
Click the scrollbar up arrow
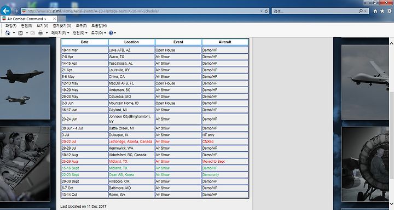click(391, 43)
